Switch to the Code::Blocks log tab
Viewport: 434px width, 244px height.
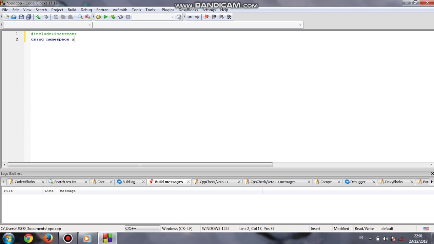pos(24,182)
